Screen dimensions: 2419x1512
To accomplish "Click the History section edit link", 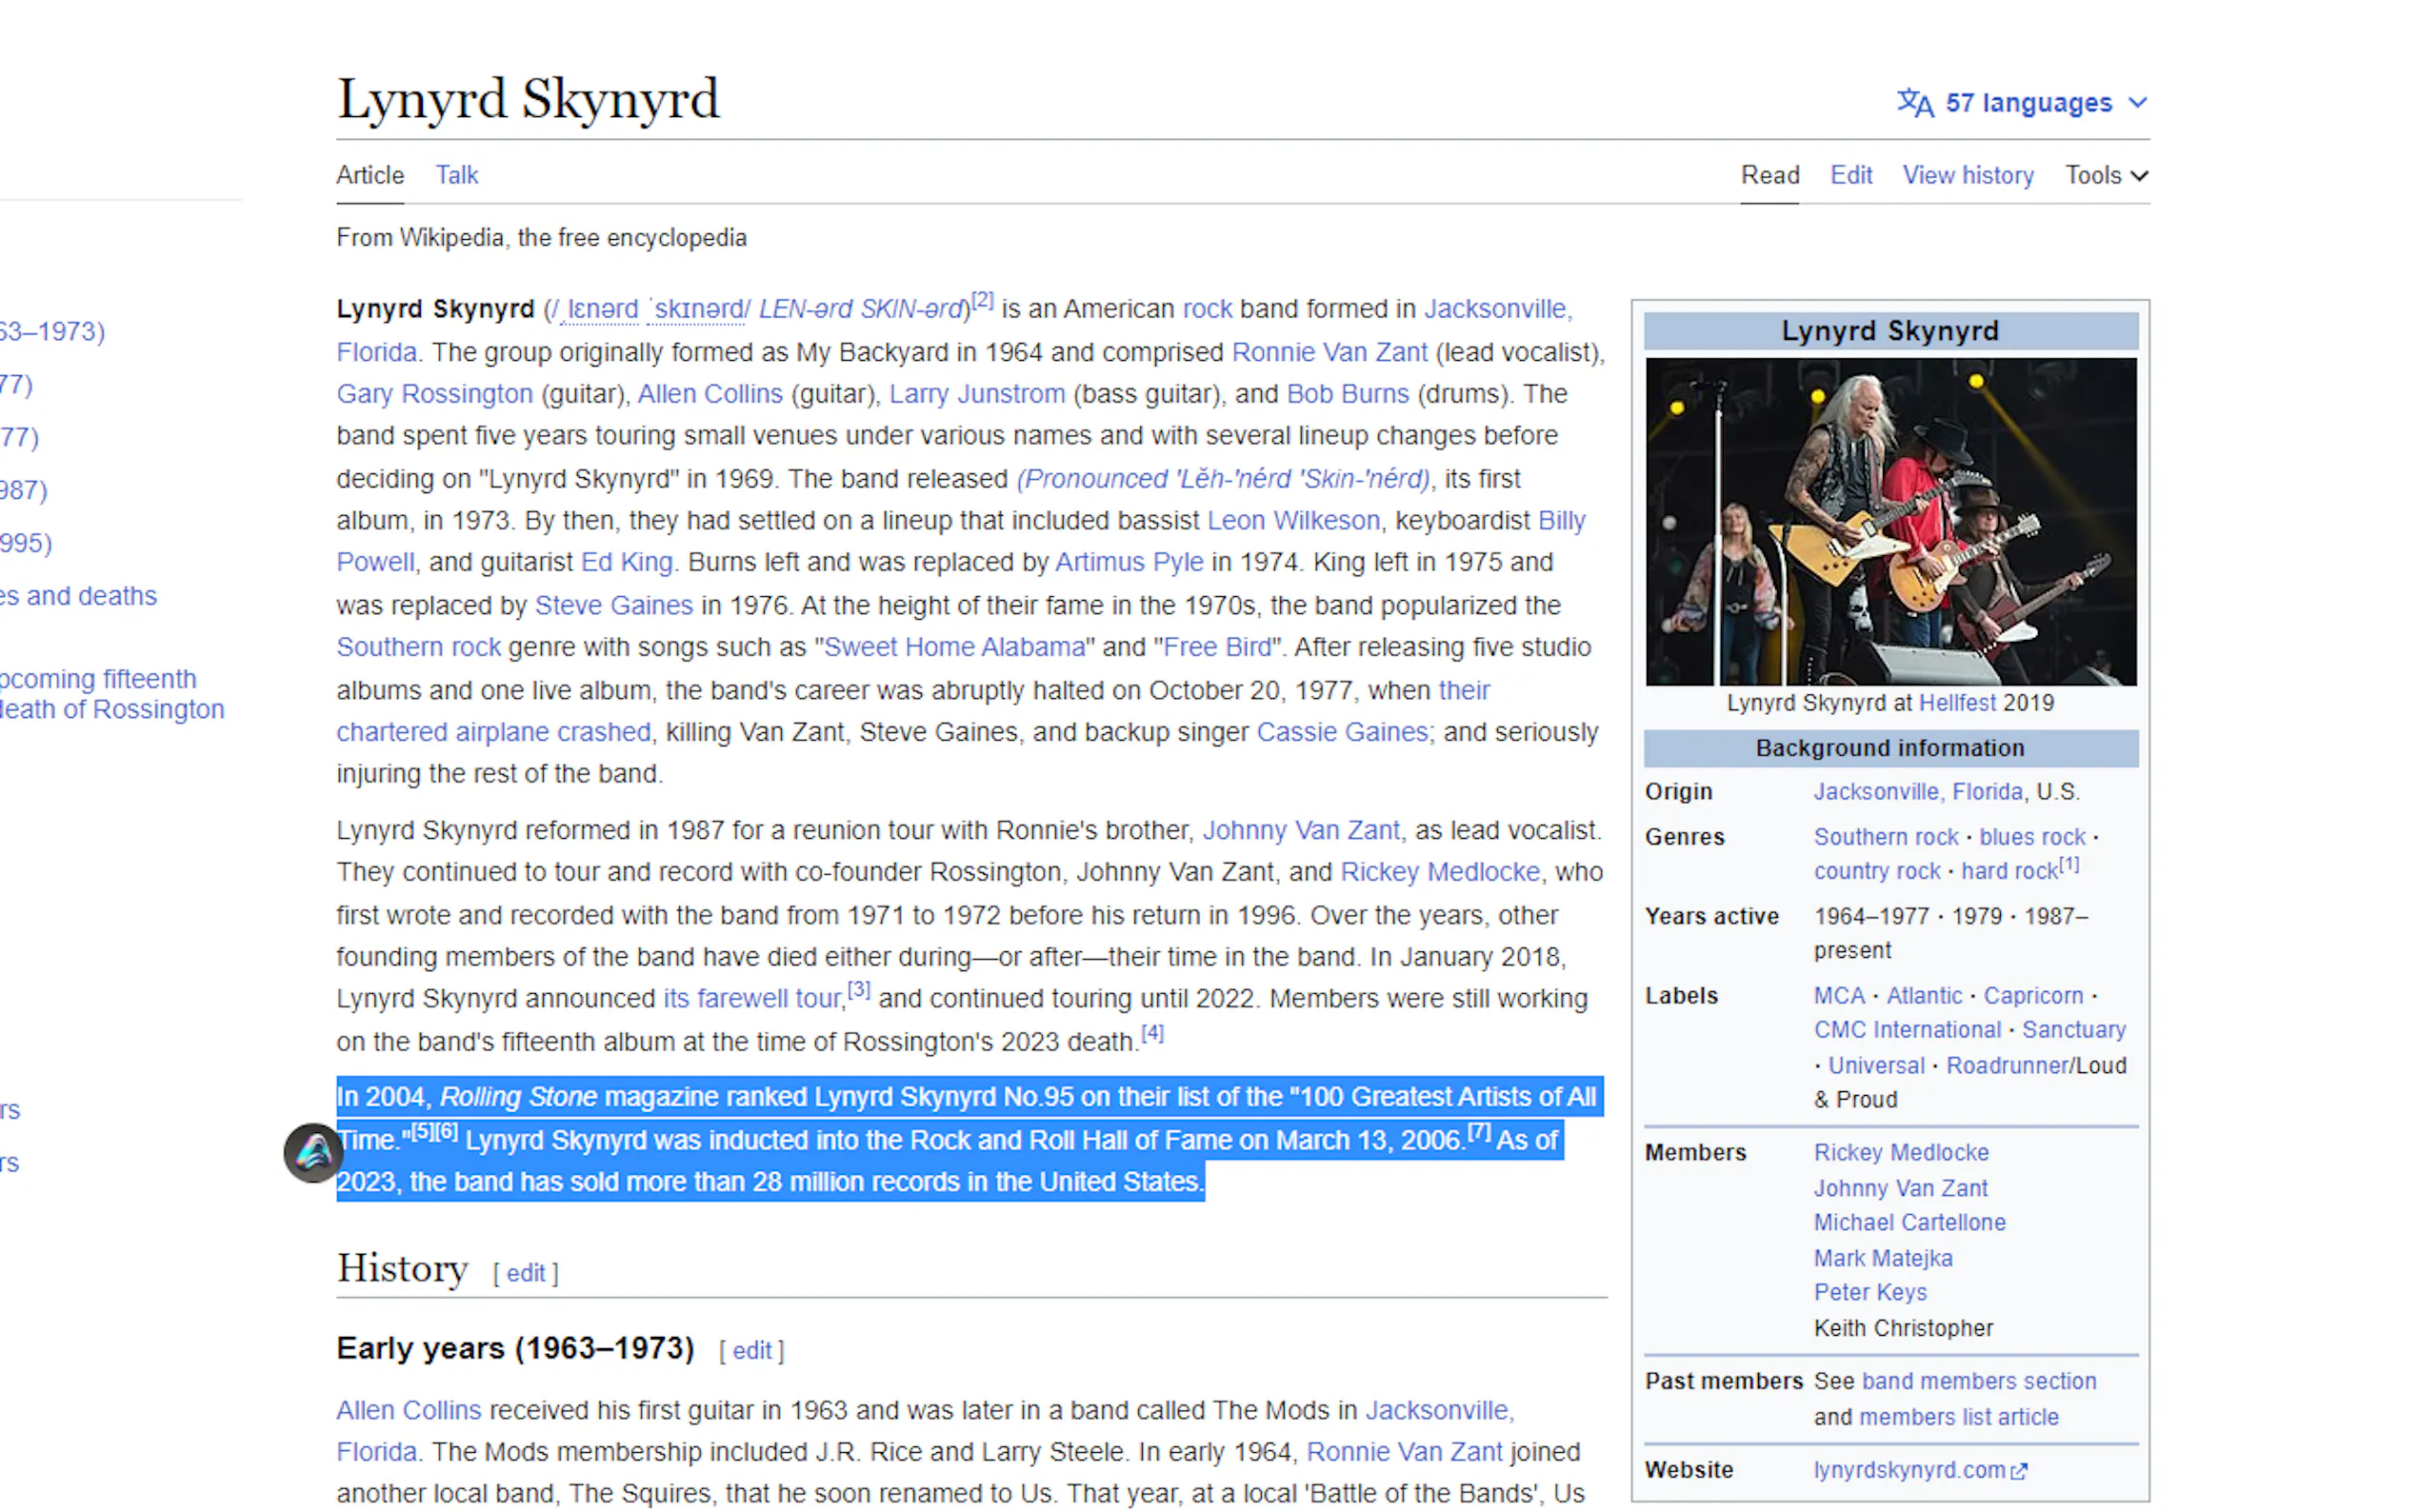I will click(x=525, y=1273).
